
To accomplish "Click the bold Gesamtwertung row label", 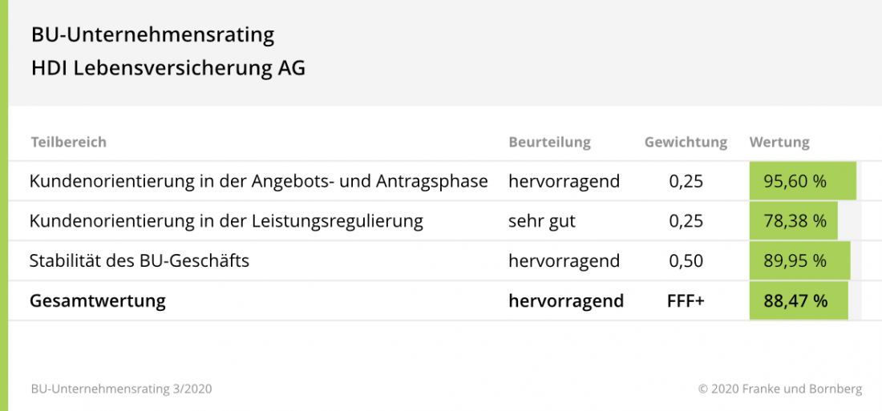I will point(97,301).
